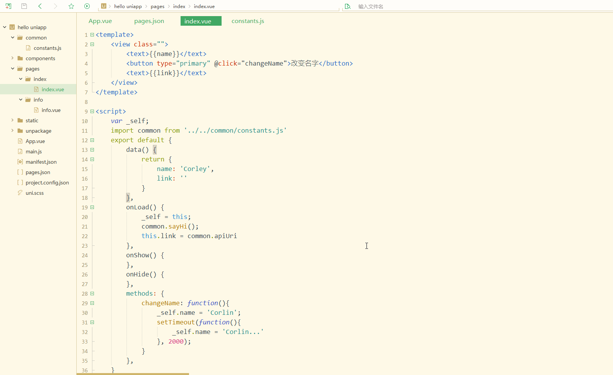Image resolution: width=613 pixels, height=375 pixels.
Task: Fold the data() block at line 13
Action: (92, 150)
